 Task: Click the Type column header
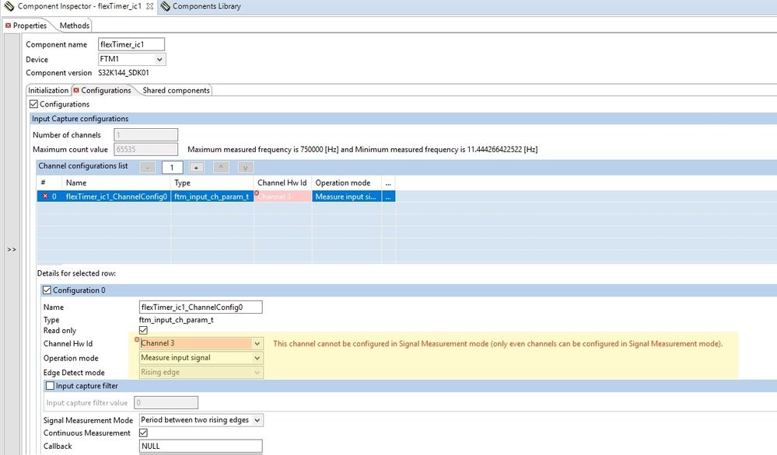[x=212, y=182]
